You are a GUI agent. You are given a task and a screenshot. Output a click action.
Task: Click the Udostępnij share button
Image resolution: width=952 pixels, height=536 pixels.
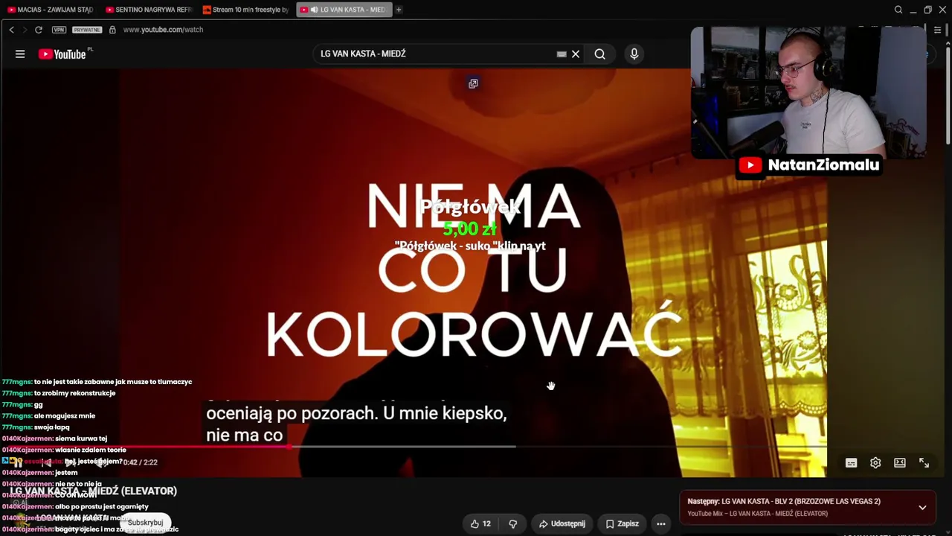(x=562, y=524)
